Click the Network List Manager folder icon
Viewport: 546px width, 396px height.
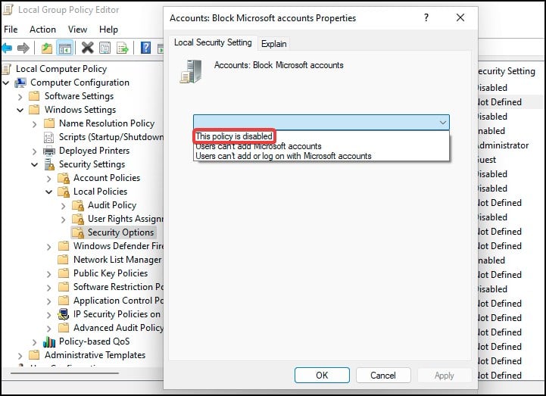coord(63,260)
